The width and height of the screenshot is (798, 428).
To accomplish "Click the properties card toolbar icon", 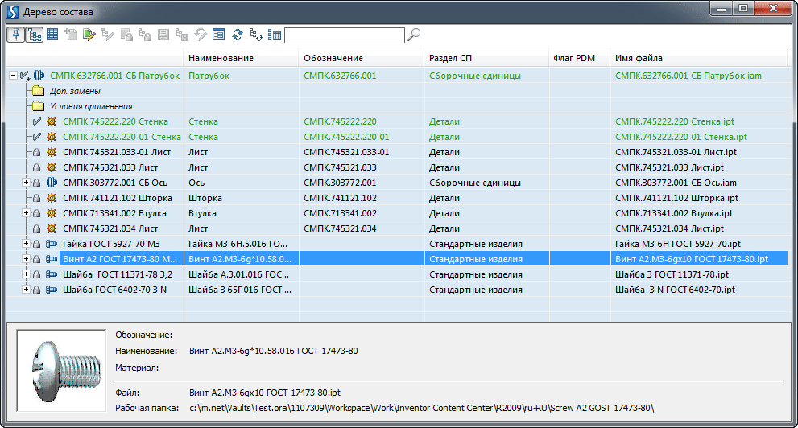I will pyautogui.click(x=218, y=35).
